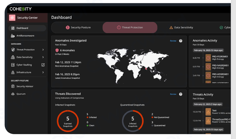Click the Scanned Snapshots donut chart
Image resolution: width=236 pixels, height=139 pixels.
68,121
